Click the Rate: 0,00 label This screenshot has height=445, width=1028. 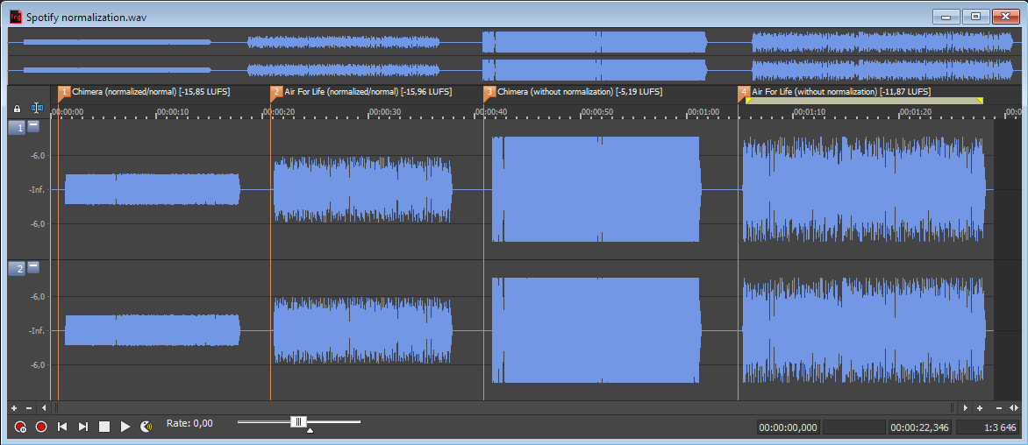coord(189,423)
